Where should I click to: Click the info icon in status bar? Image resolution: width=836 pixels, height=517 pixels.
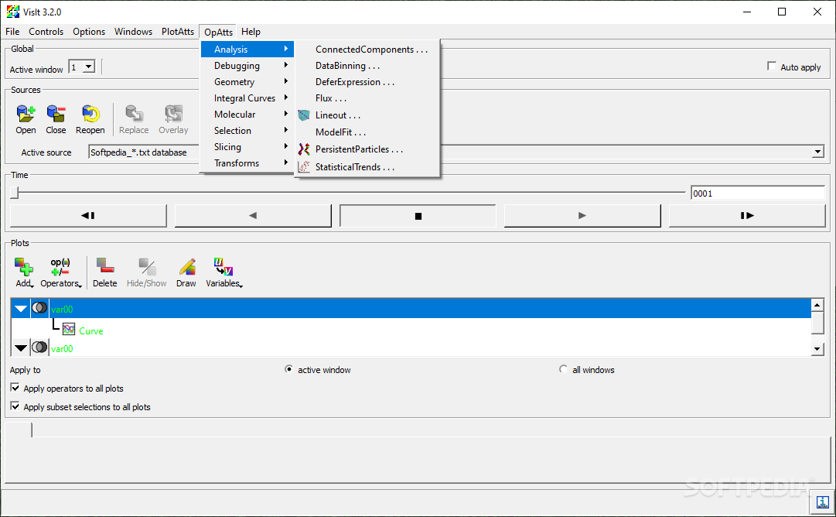click(822, 502)
